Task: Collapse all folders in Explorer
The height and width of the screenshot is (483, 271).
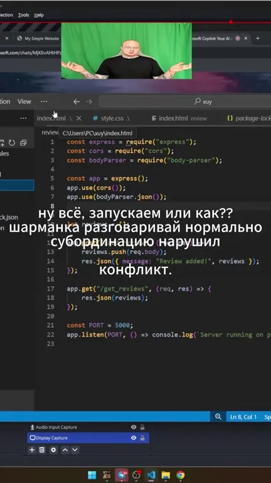Action: tap(23, 143)
